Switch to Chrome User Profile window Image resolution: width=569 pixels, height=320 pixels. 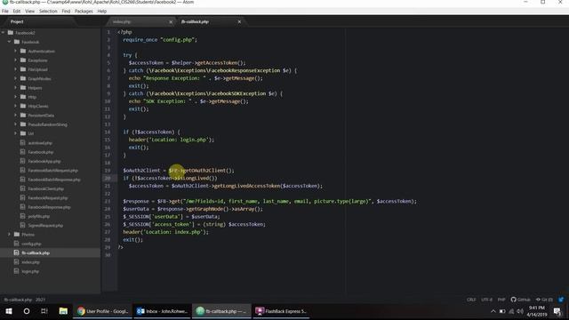102,311
